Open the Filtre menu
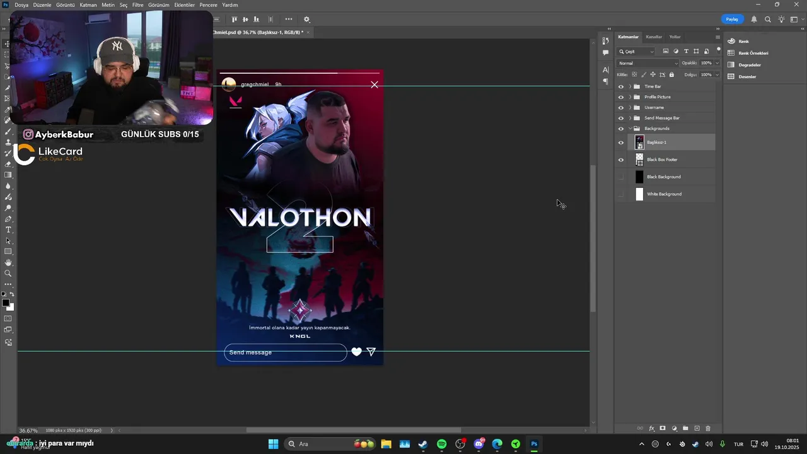Screen dimensions: 807x454 tap(138, 5)
